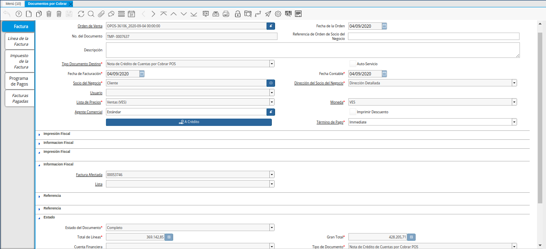Create a new record with blank page icon
546x249 pixels.
29,14
